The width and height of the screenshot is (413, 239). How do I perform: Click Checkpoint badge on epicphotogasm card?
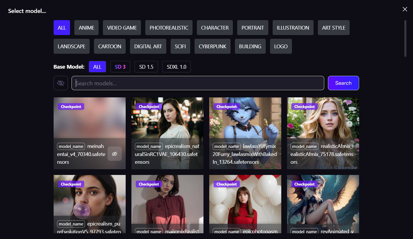227,184
